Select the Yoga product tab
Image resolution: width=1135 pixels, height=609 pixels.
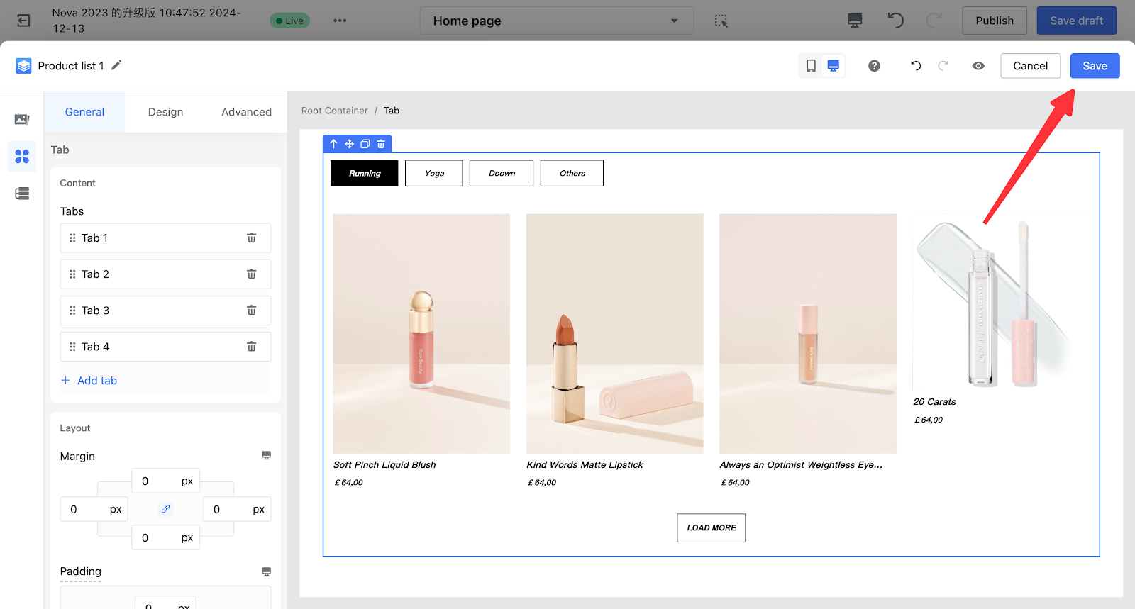pos(433,173)
